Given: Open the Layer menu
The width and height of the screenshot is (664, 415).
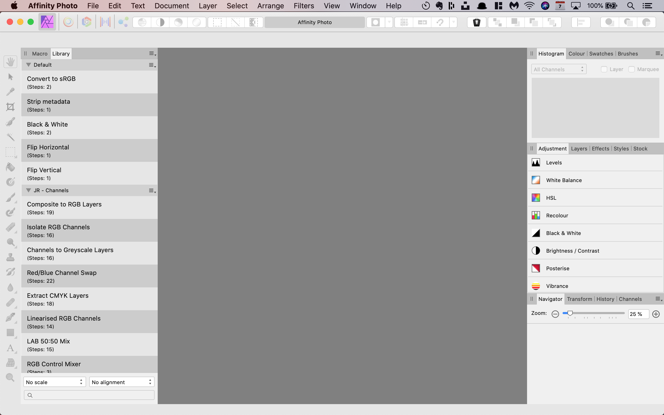Looking at the screenshot, I should tap(208, 6).
